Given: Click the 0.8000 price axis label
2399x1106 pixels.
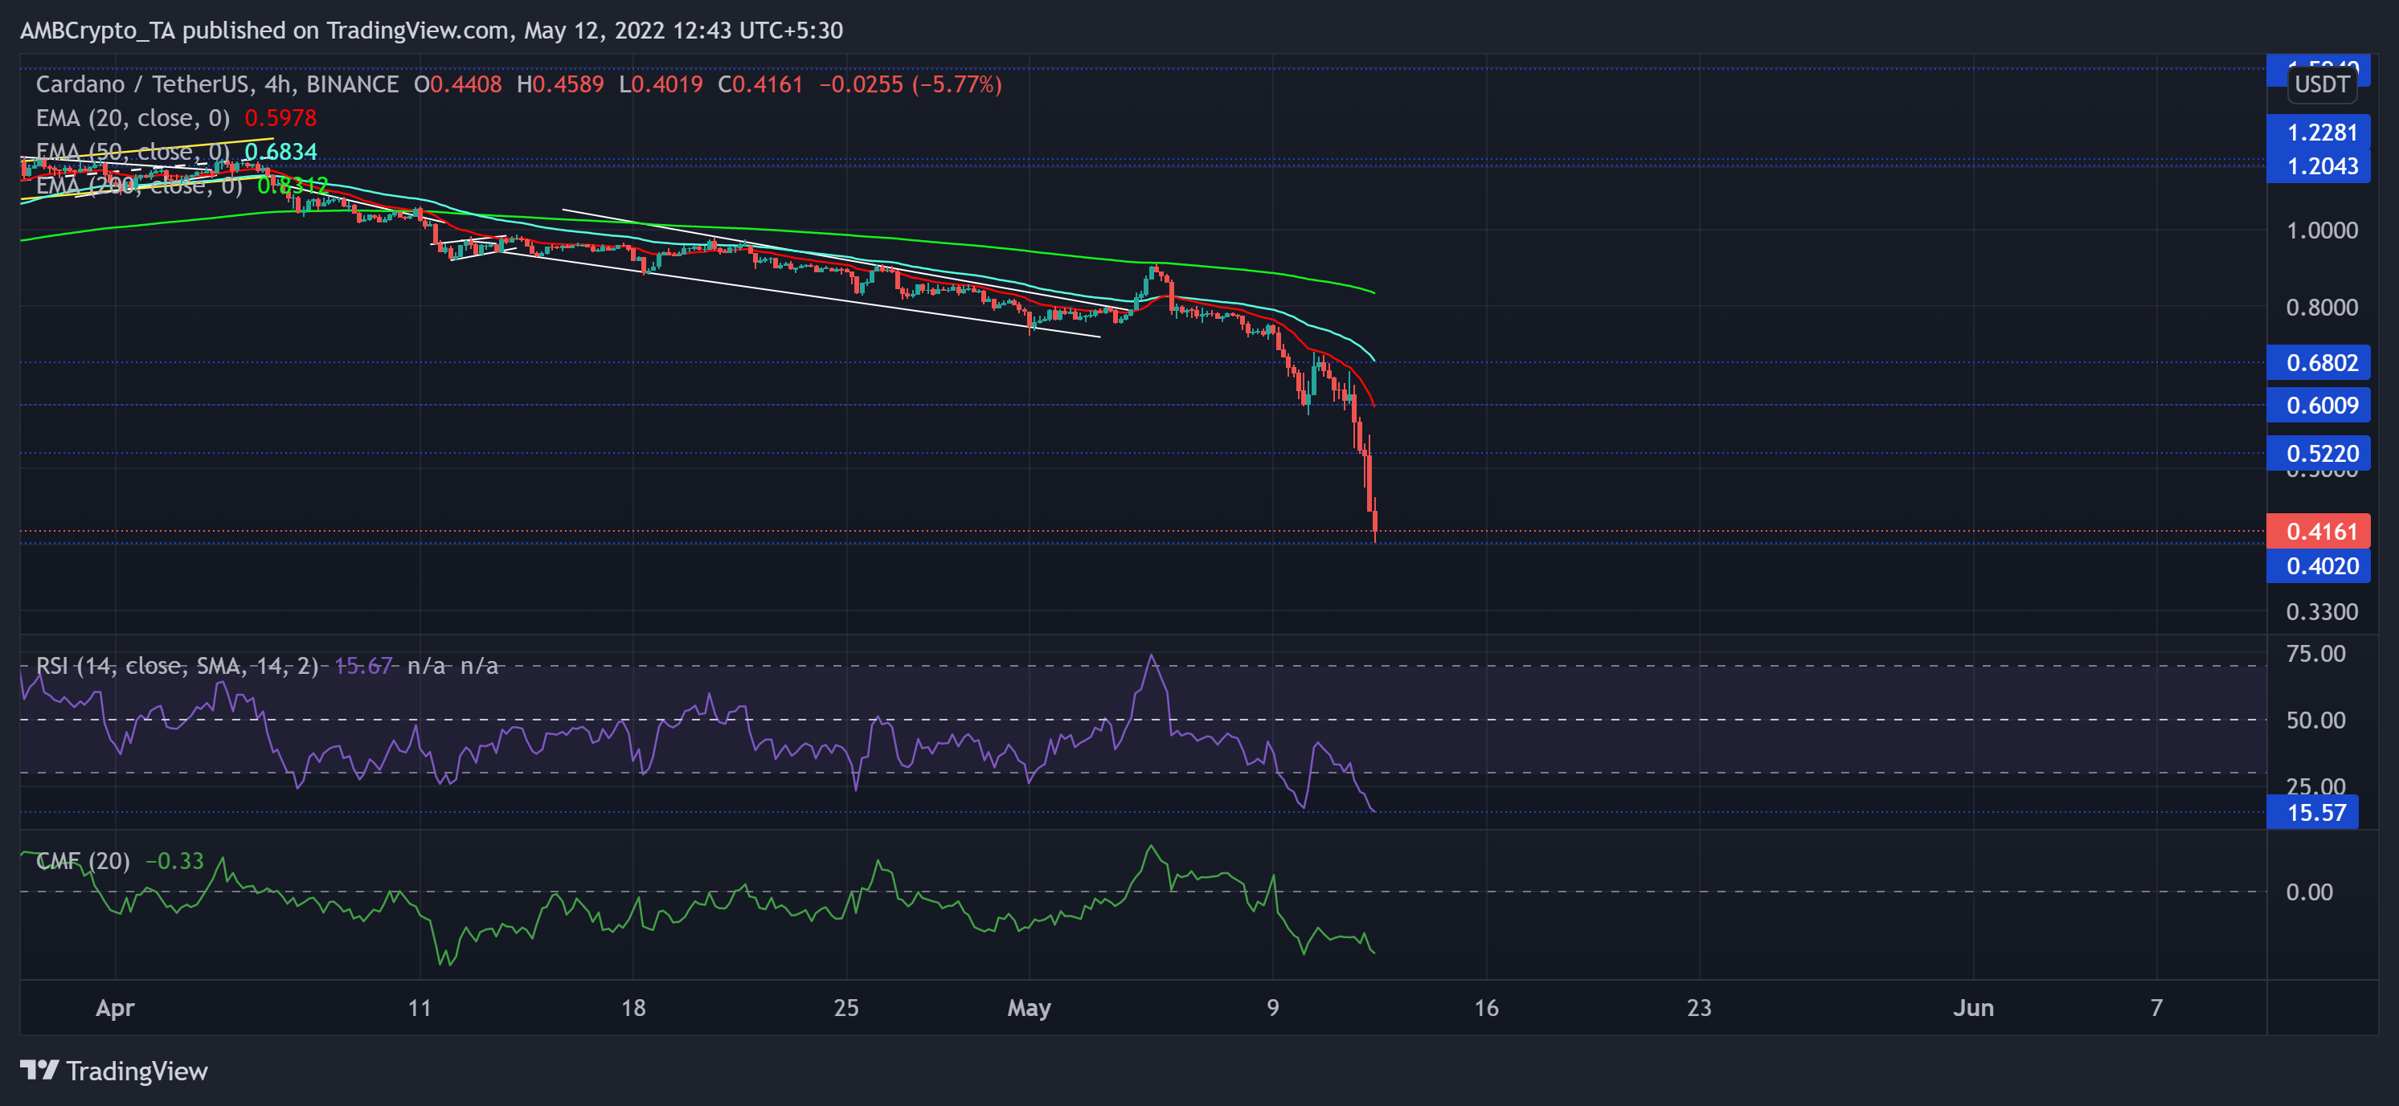Looking at the screenshot, I should pos(2322,307).
